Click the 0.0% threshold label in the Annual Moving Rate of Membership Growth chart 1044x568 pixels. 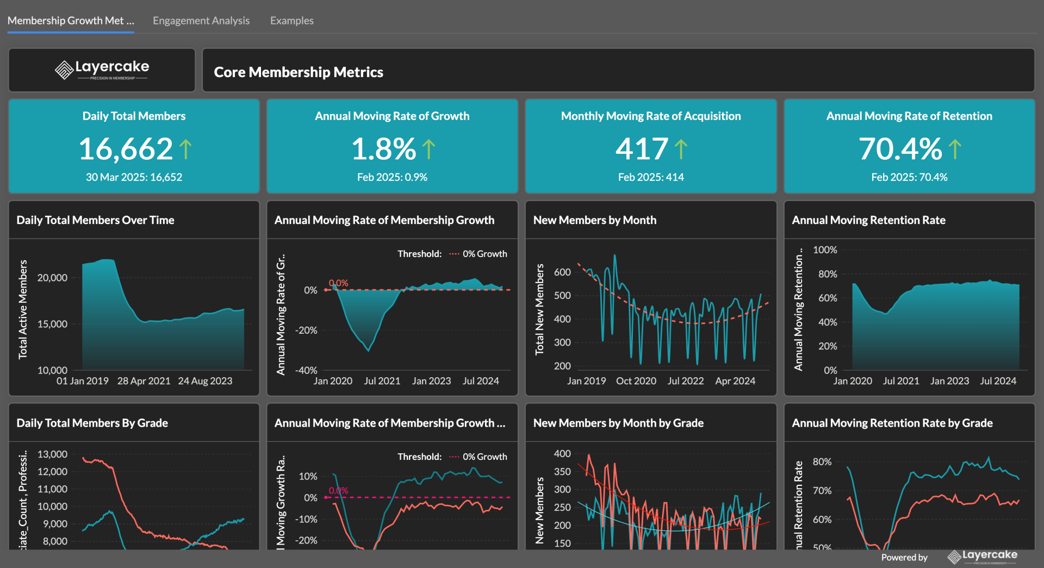[x=338, y=283]
